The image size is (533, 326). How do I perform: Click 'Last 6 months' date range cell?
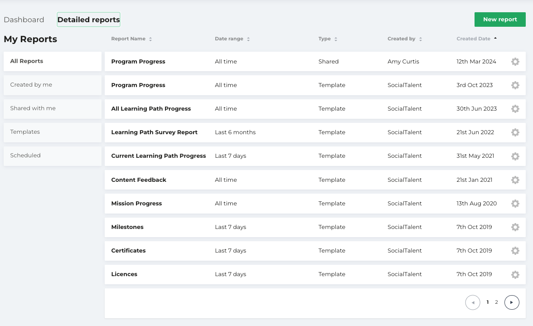(x=235, y=132)
